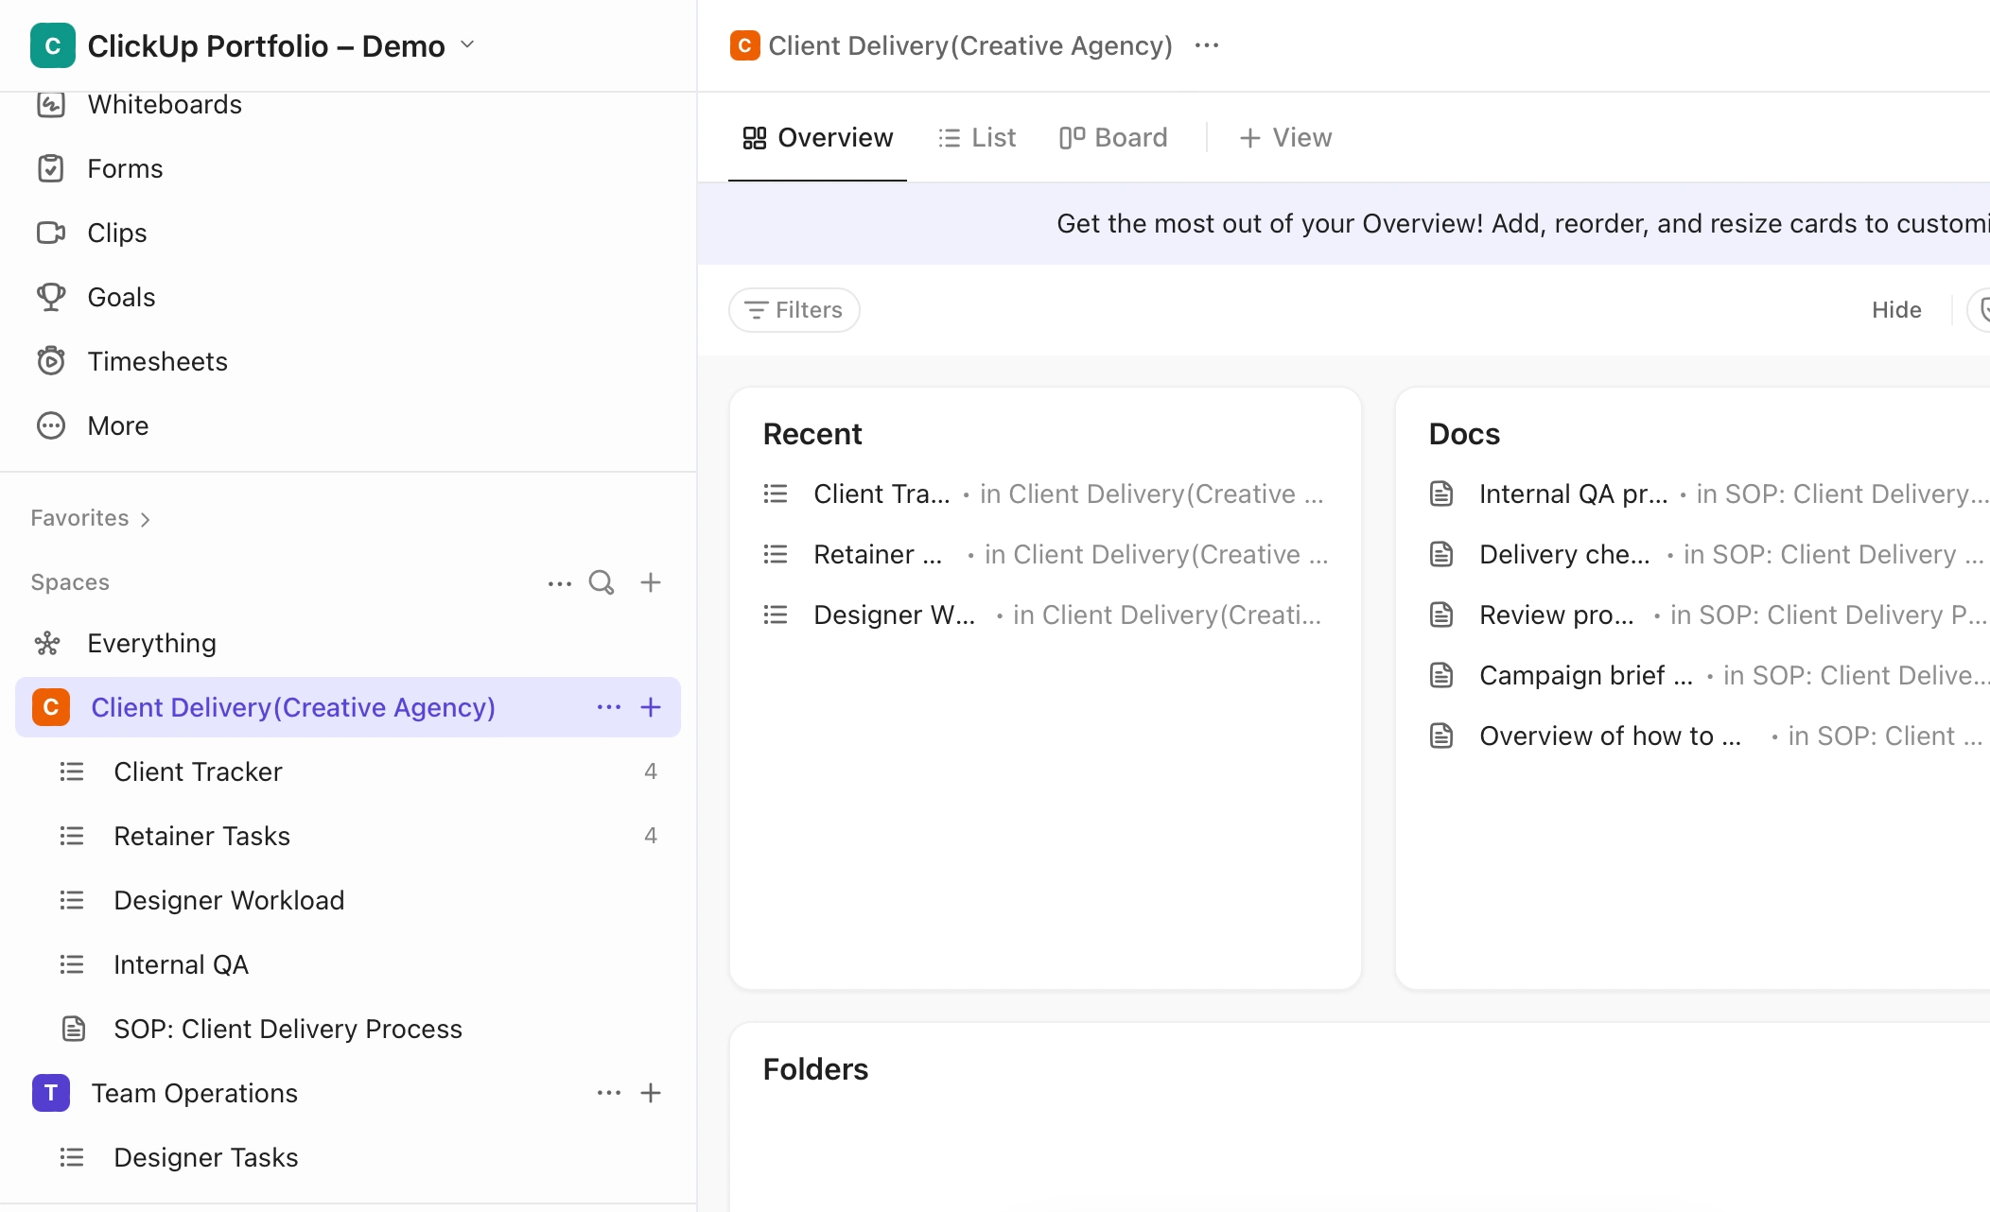Add an item to the Team Operations space

click(651, 1093)
